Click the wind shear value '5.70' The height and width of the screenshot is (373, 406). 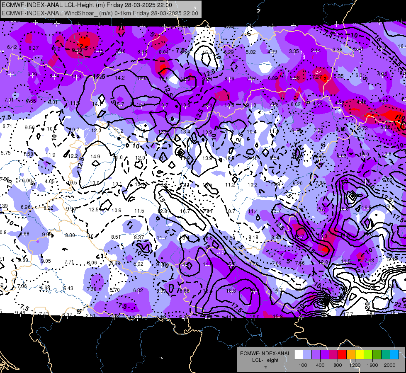[115, 290]
